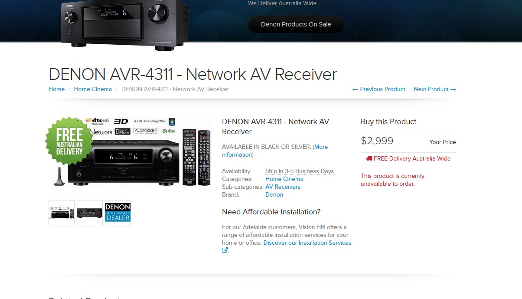Viewport: 522px width, 299px height.
Task: Click the Denon Products On Sale button
Action: 296,24
